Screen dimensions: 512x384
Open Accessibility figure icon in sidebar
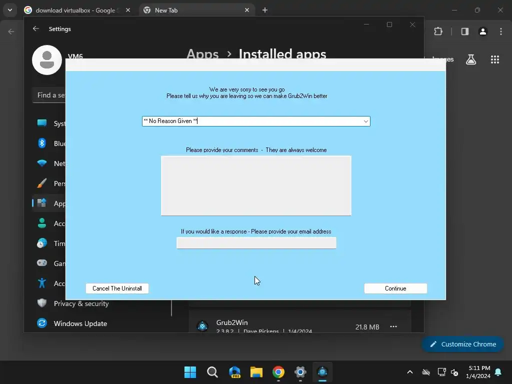[x=42, y=283]
